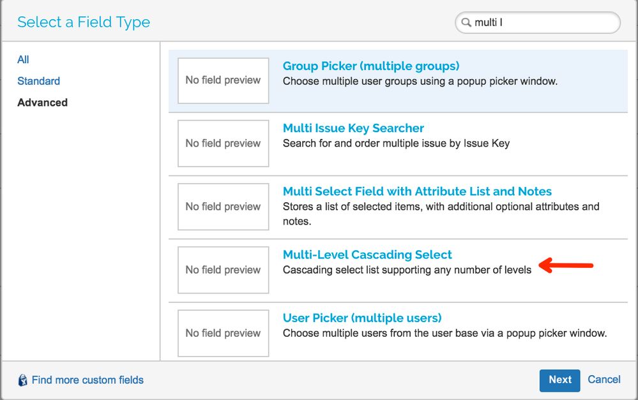
Task: Cancel the field type dialog
Action: click(604, 380)
